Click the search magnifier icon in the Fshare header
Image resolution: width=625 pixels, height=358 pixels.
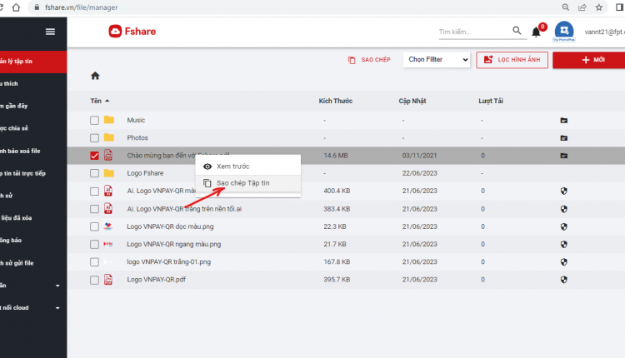(517, 30)
